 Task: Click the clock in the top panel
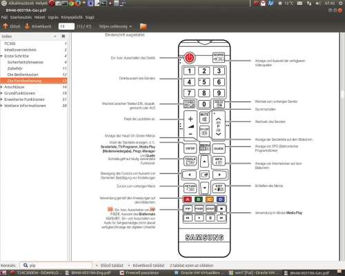330,3
